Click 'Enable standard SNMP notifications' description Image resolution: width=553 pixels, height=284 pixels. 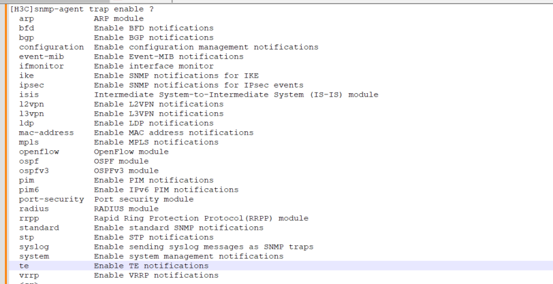[x=178, y=228]
